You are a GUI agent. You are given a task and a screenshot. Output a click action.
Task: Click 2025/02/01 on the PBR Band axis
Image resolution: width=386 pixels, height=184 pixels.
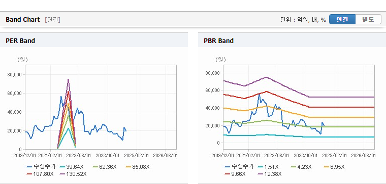[x=335, y=156]
